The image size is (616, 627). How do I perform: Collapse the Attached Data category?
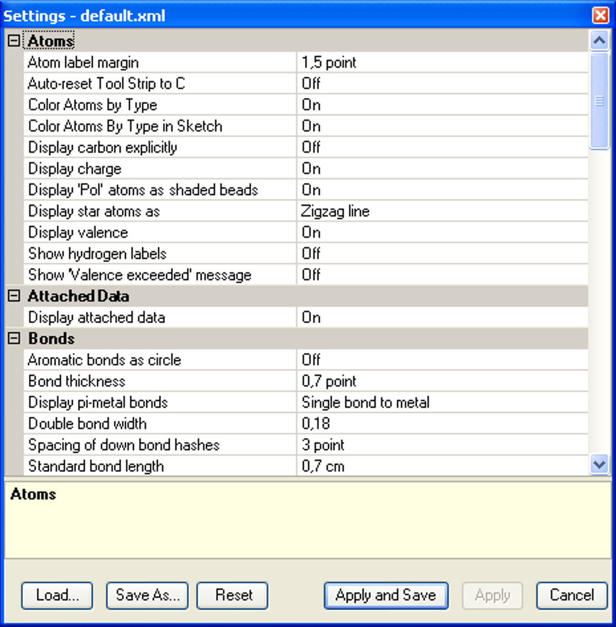click(14, 296)
